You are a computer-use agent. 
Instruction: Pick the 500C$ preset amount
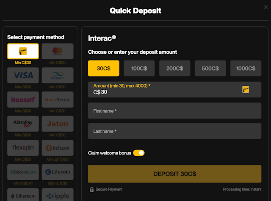[x=210, y=68]
